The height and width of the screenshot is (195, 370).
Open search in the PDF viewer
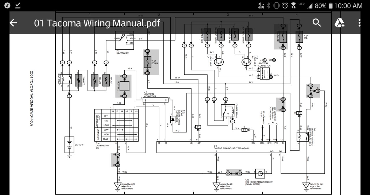click(x=317, y=23)
